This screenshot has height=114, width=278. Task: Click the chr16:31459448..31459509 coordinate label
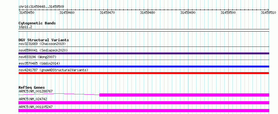(41, 7)
